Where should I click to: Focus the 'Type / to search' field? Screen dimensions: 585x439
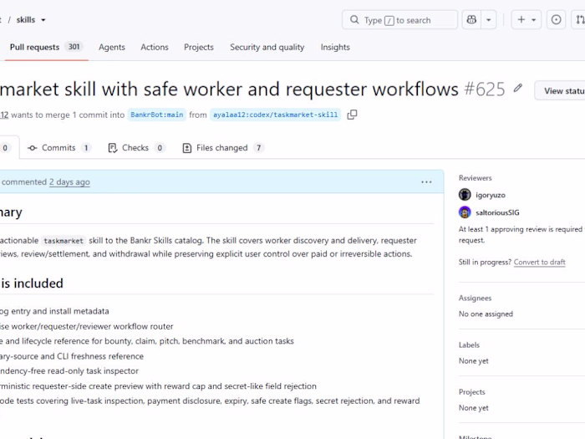click(x=399, y=20)
